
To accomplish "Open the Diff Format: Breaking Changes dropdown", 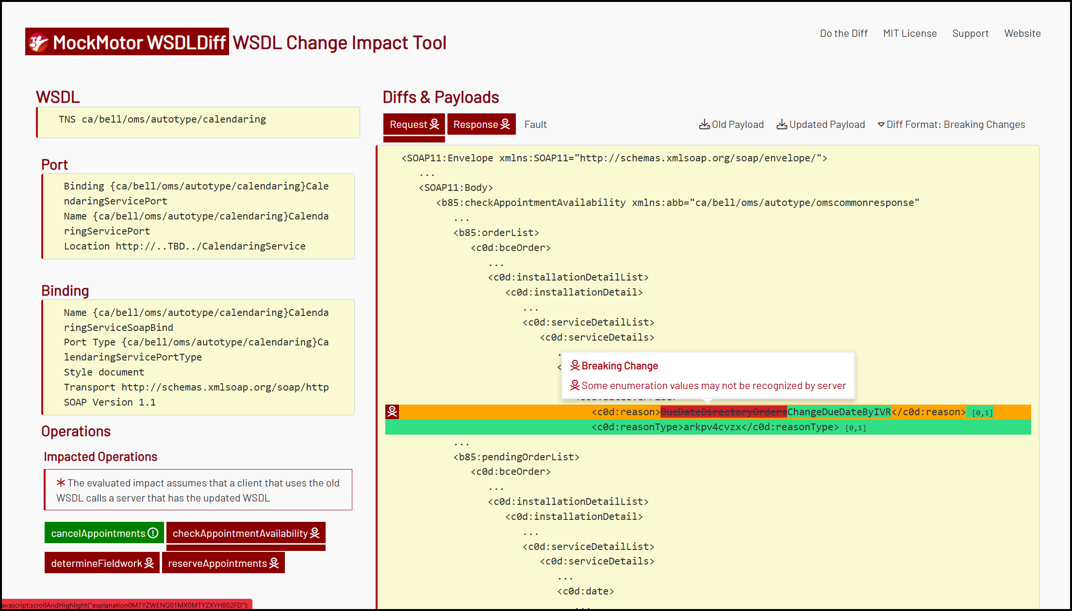I will coord(951,125).
